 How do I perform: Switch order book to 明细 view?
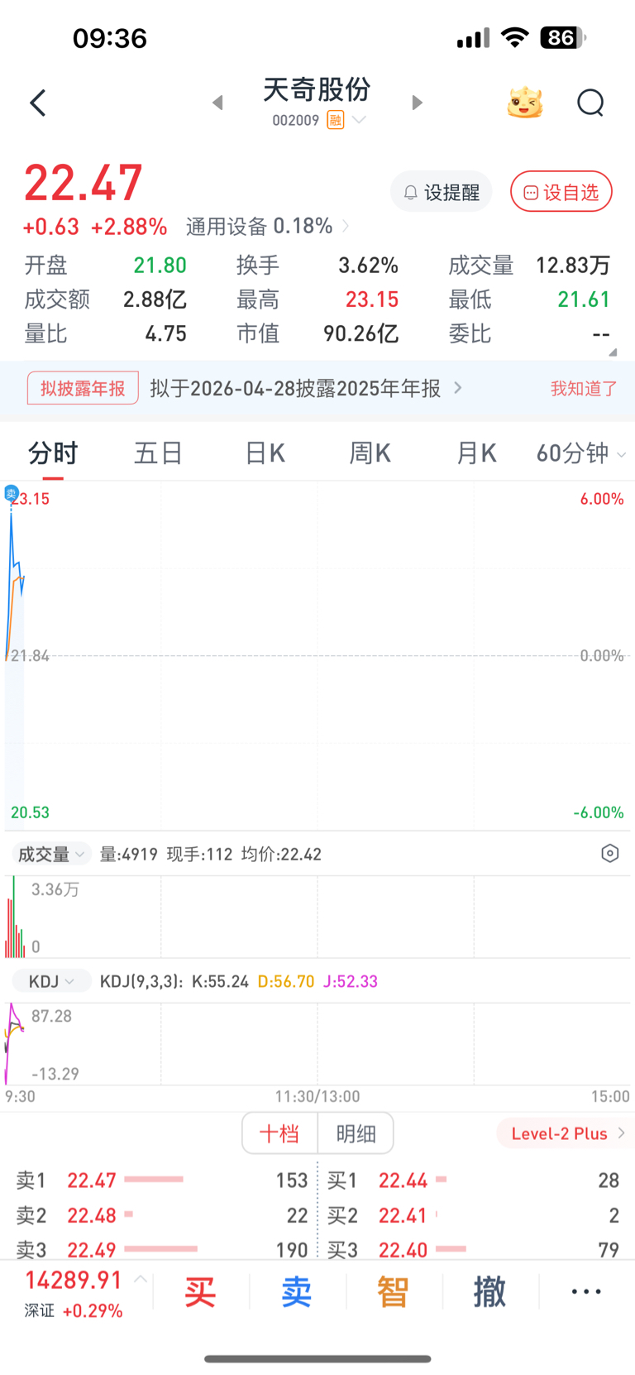[x=356, y=1133]
